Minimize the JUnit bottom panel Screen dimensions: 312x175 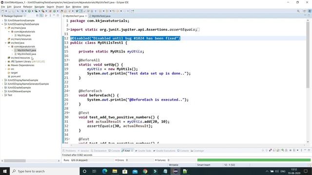click(x=305, y=150)
